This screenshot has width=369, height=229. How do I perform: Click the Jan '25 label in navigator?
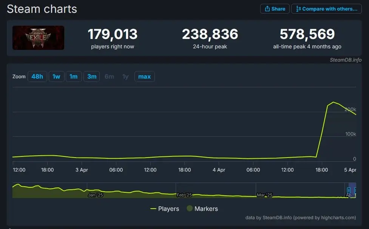point(95,195)
